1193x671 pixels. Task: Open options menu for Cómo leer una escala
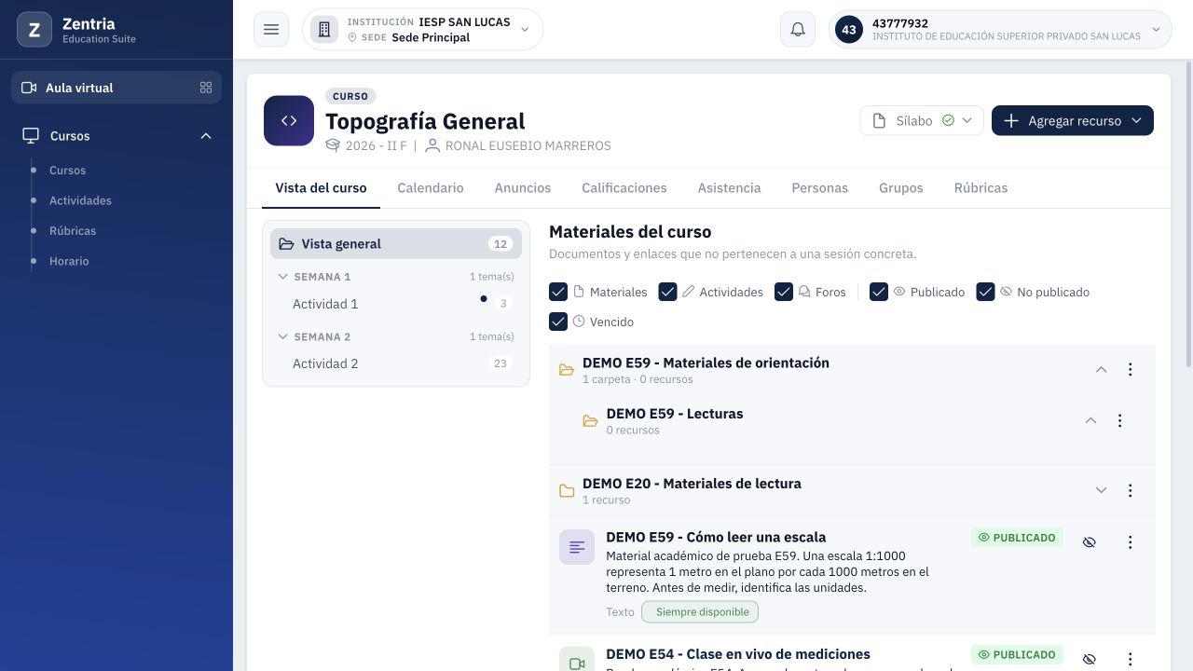(x=1131, y=542)
